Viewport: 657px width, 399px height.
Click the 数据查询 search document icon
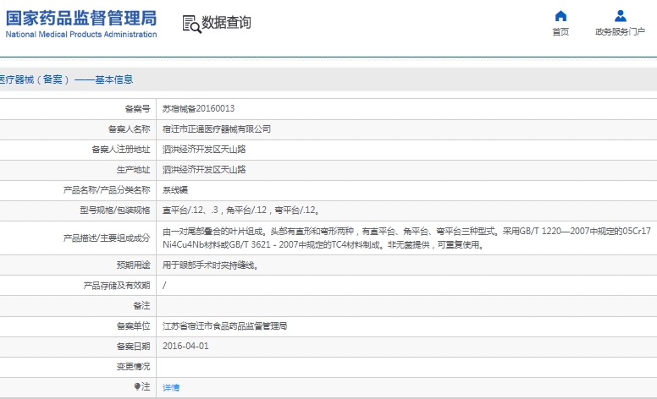pyautogui.click(x=191, y=24)
